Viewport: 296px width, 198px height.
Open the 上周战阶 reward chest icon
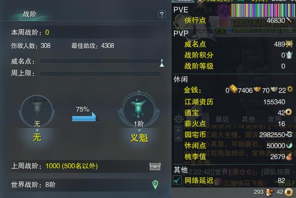(155, 166)
